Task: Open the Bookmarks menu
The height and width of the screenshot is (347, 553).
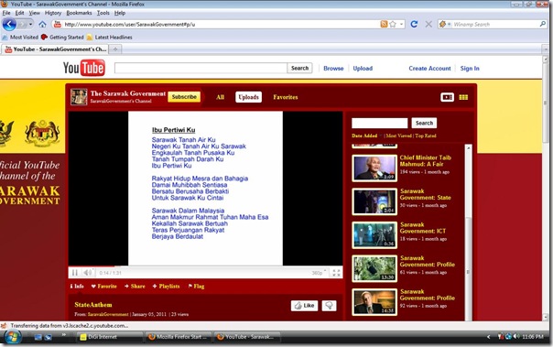Action: pyautogui.click(x=79, y=13)
